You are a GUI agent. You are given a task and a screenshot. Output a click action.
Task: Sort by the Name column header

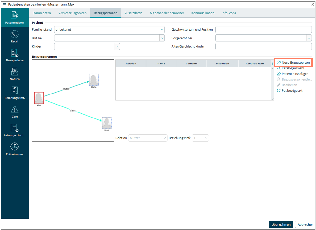pos(161,64)
